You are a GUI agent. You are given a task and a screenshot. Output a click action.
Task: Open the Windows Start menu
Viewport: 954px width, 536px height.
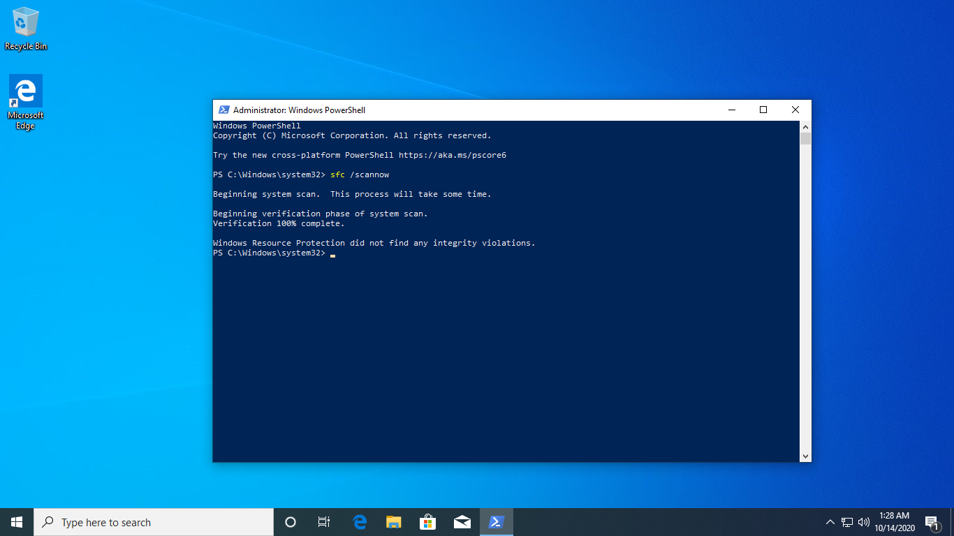coord(17,522)
